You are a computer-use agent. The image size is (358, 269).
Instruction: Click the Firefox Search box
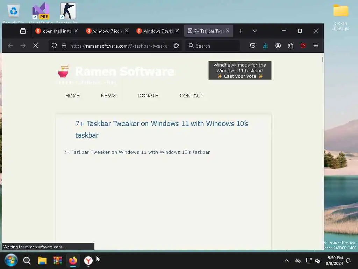tap(213, 46)
